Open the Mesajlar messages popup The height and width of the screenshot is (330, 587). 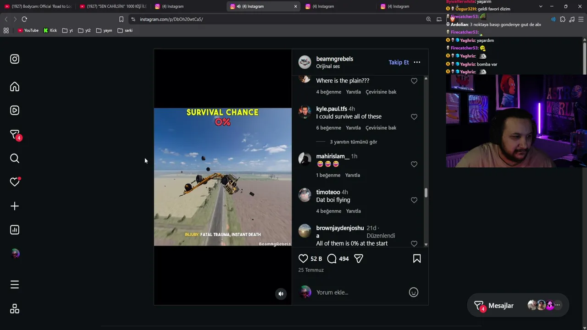tap(518, 306)
